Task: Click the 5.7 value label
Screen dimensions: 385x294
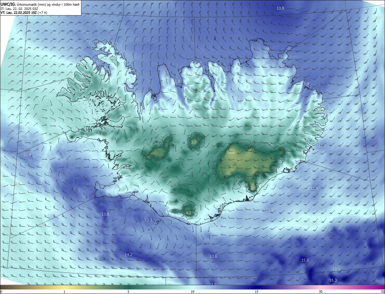Action: [100, 133]
